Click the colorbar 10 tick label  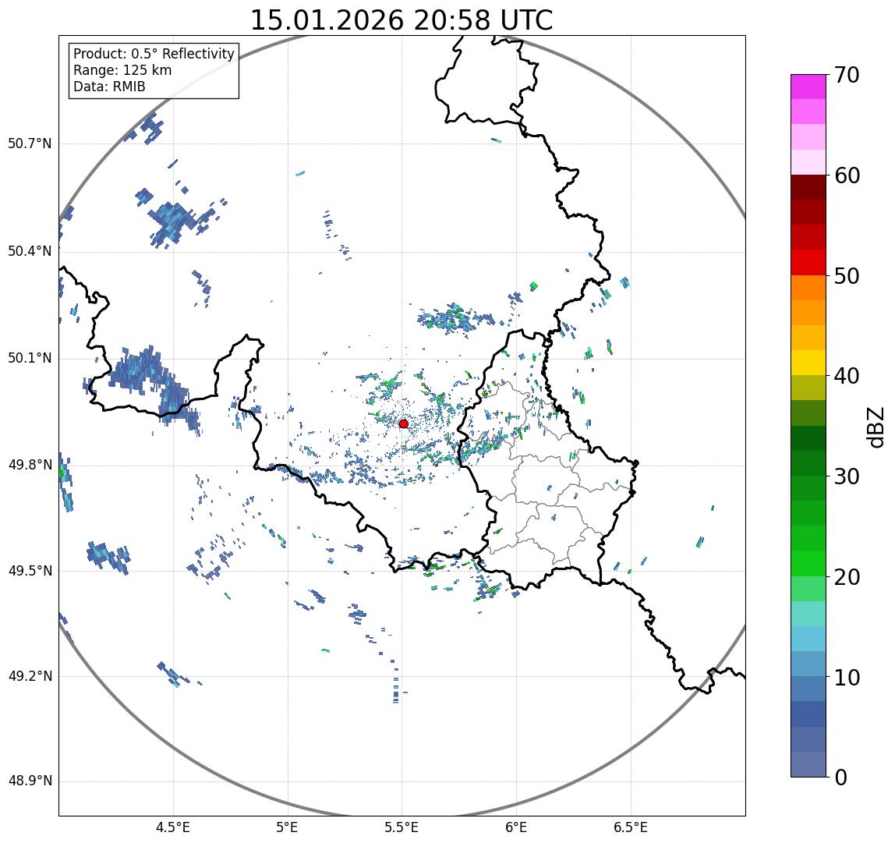click(x=847, y=678)
